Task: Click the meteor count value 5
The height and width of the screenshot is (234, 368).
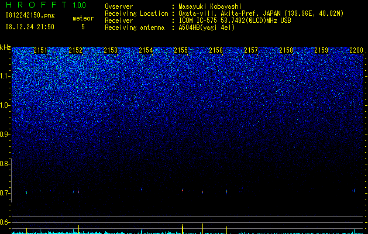Action: [83, 27]
